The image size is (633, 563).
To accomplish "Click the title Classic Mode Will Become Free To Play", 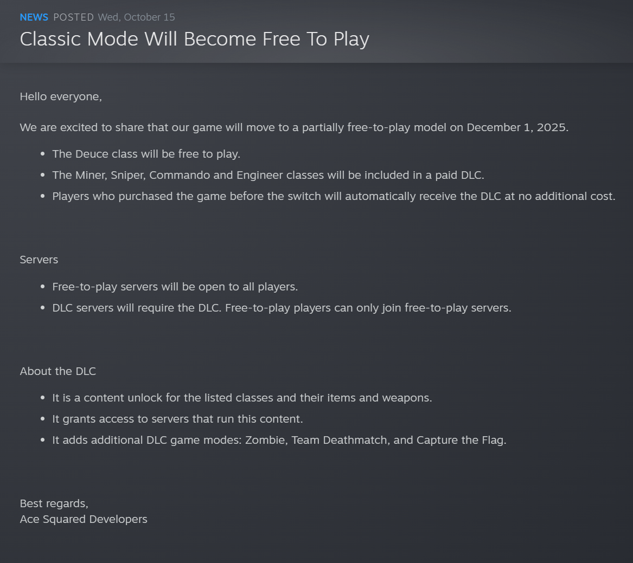I will click(194, 39).
